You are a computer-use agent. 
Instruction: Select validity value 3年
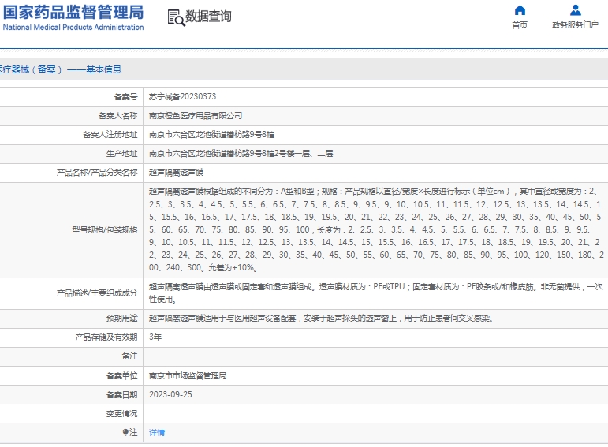point(155,337)
